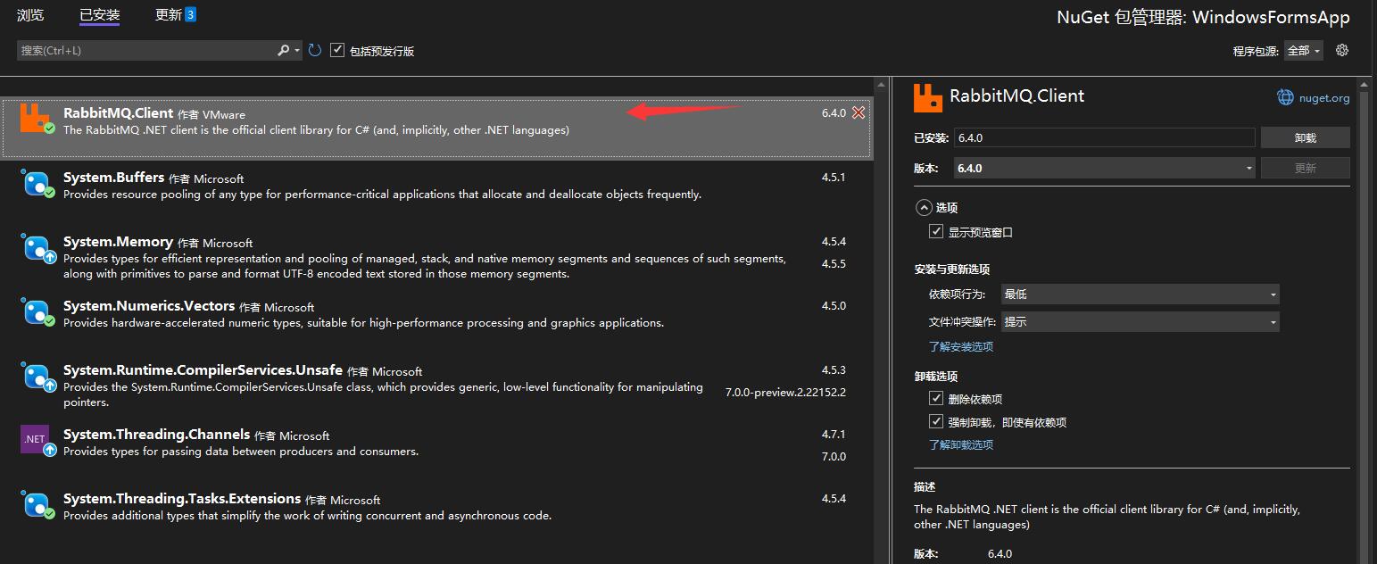Open file conflict action dropdown
This screenshot has height=564, width=1377.
tap(1140, 321)
